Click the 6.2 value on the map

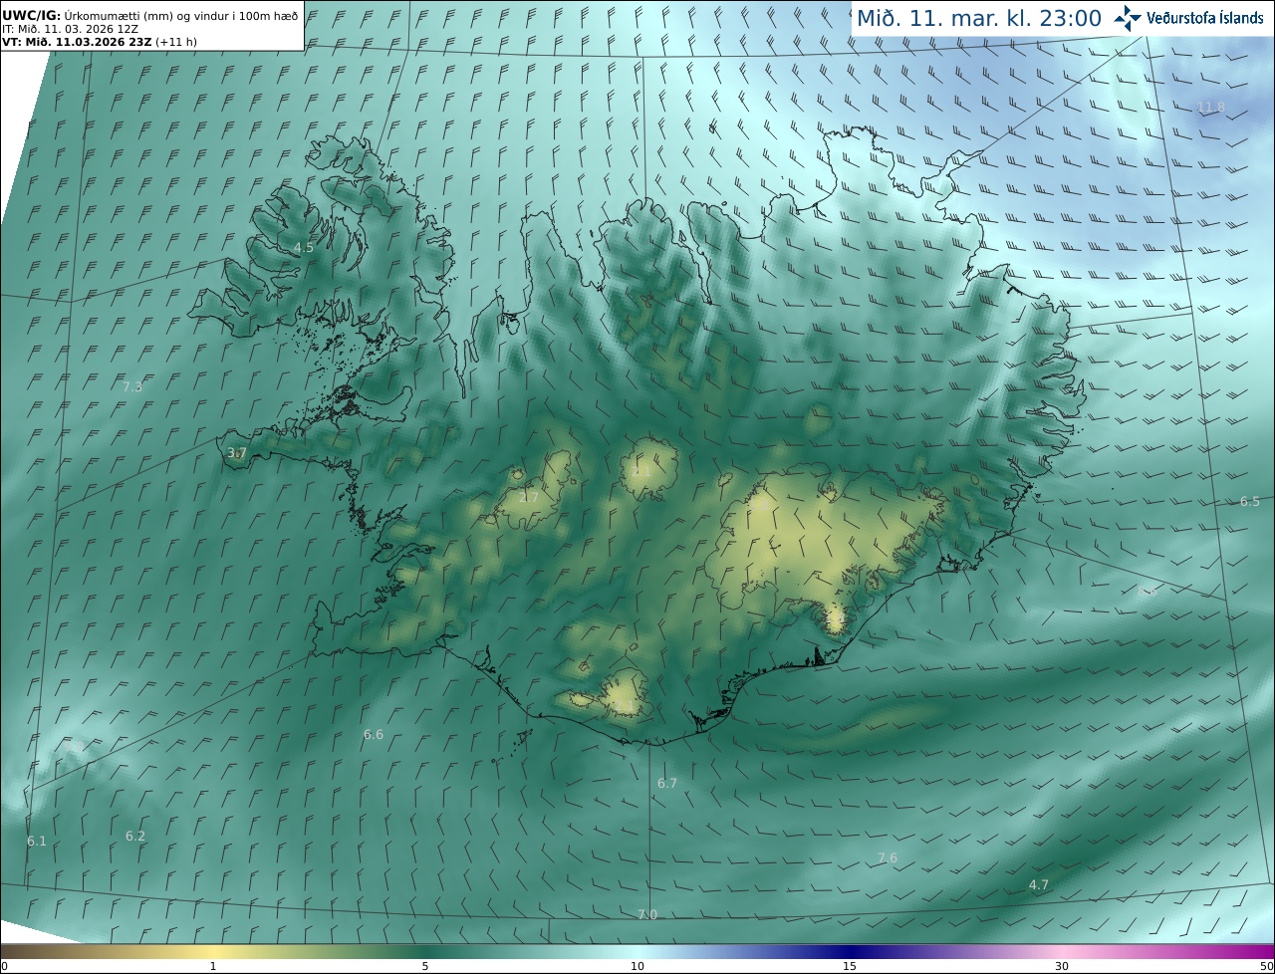135,836
